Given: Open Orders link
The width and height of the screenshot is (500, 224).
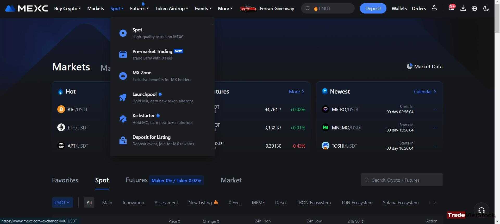Looking at the screenshot, I should pyautogui.click(x=419, y=8).
